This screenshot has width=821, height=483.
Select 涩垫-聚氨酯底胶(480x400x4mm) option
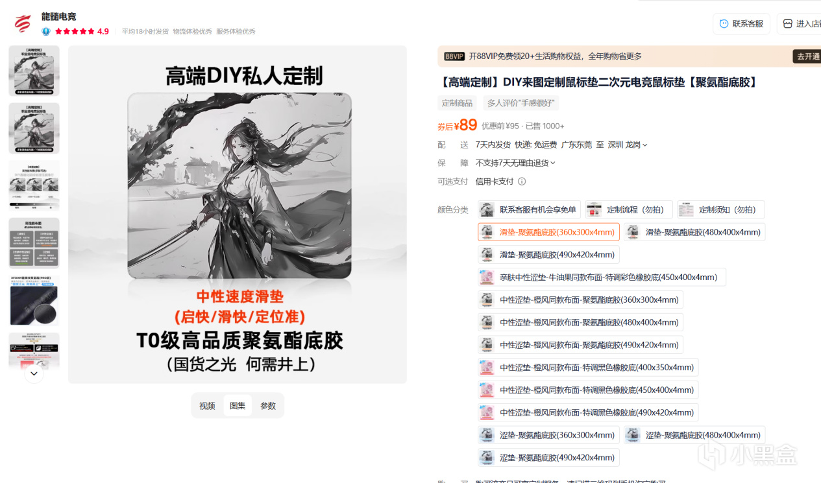pos(694,435)
